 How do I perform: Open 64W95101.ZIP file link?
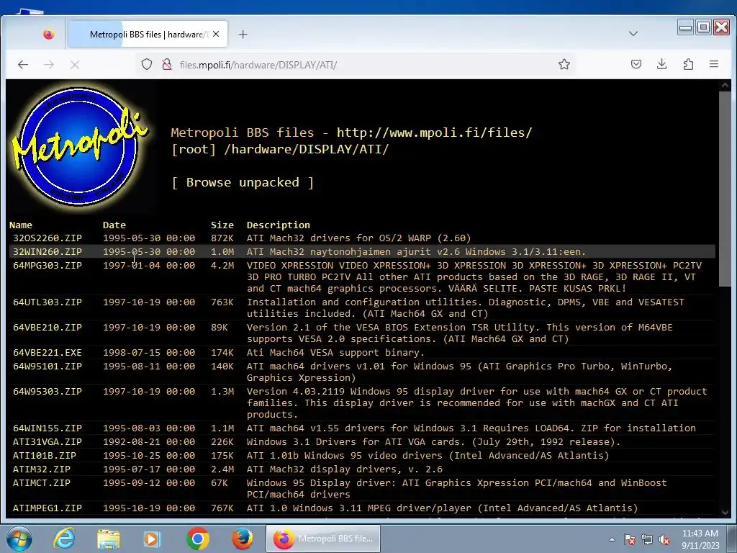[x=48, y=366]
